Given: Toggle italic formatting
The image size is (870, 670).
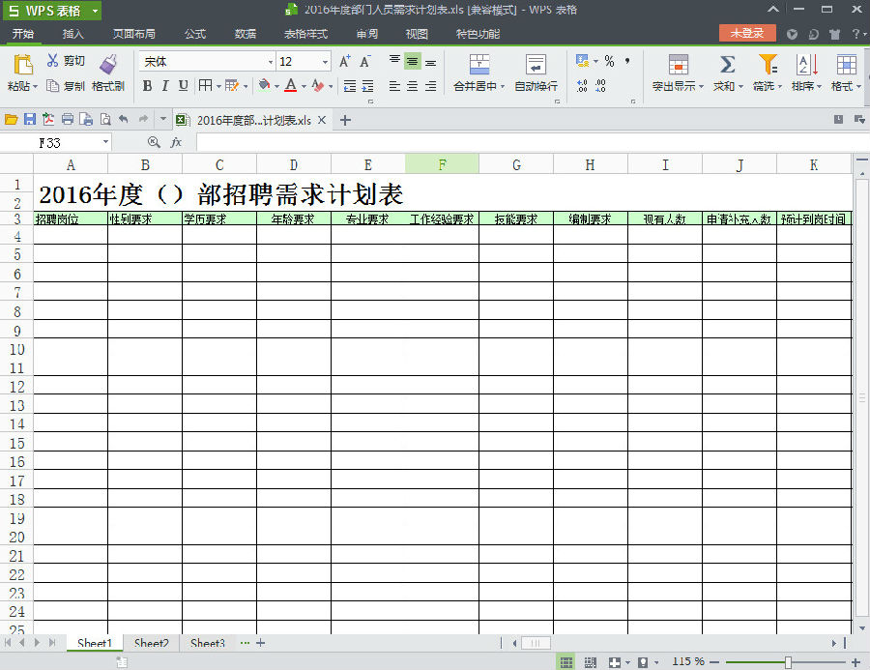Looking at the screenshot, I should [164, 85].
